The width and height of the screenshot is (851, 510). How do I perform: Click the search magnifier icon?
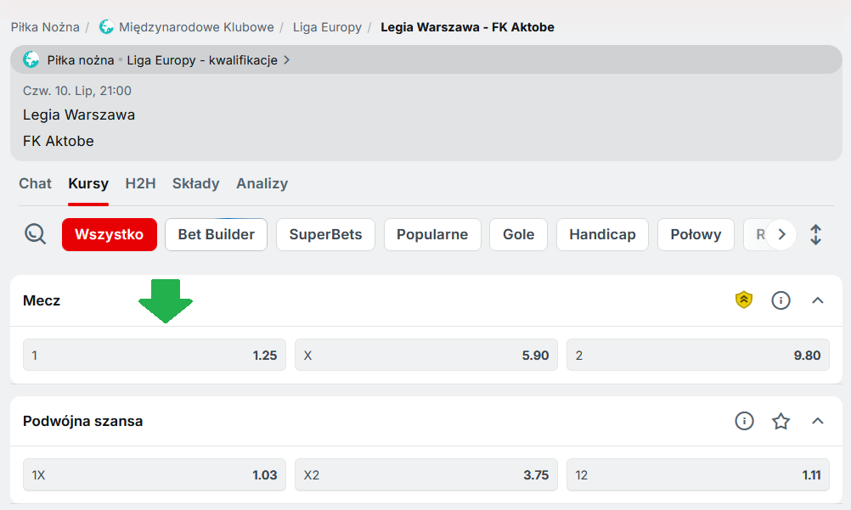point(35,234)
